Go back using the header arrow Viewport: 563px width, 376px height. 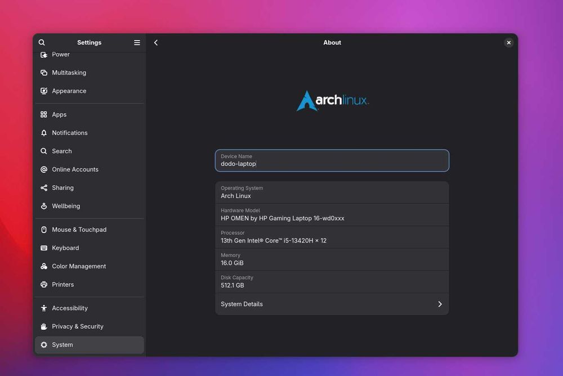(x=156, y=42)
